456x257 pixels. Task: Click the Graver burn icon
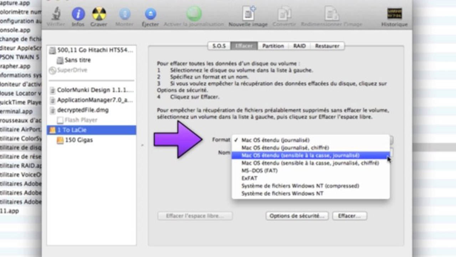[x=99, y=14]
